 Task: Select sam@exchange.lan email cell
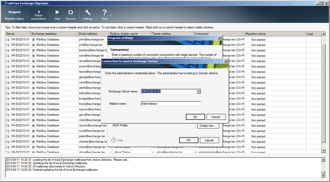tap(92, 56)
